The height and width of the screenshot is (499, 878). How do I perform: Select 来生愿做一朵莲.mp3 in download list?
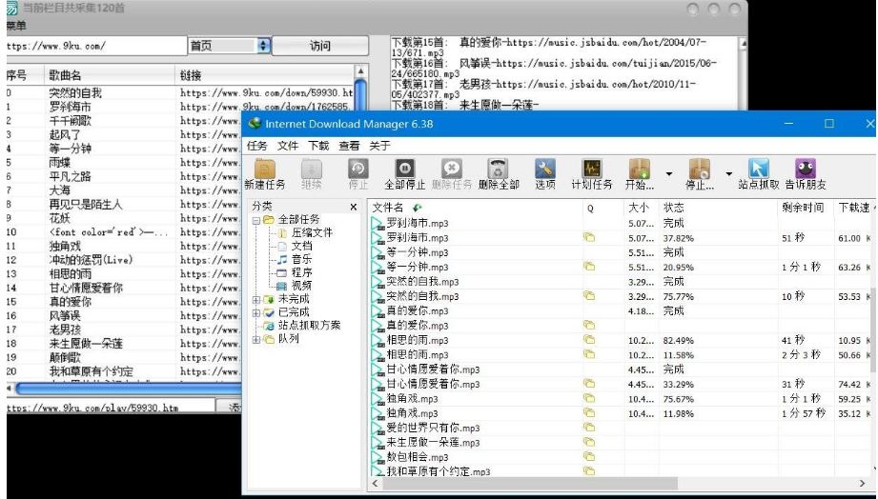click(621, 443)
